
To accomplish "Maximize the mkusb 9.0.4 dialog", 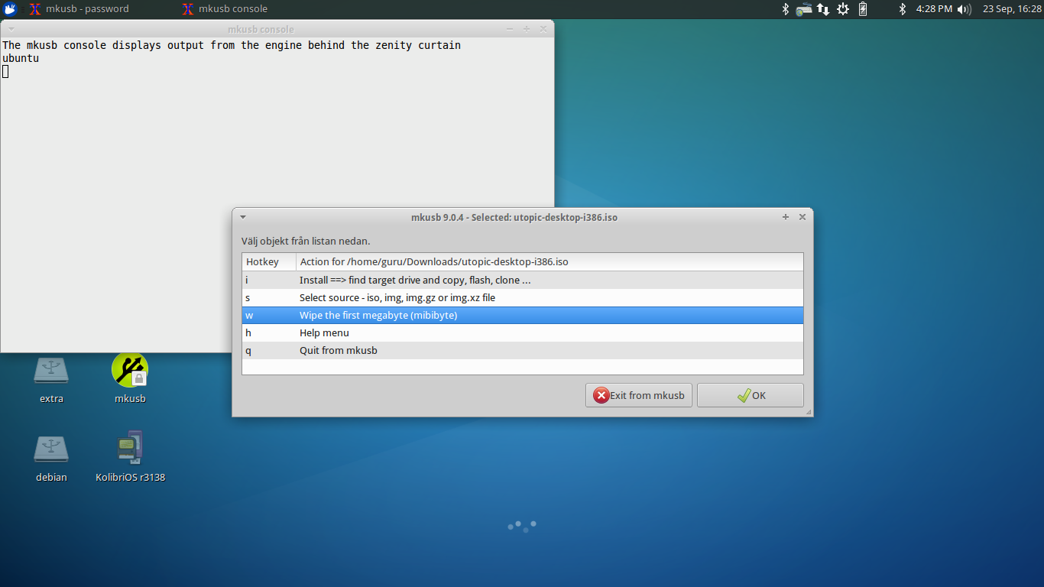I will tap(786, 217).
